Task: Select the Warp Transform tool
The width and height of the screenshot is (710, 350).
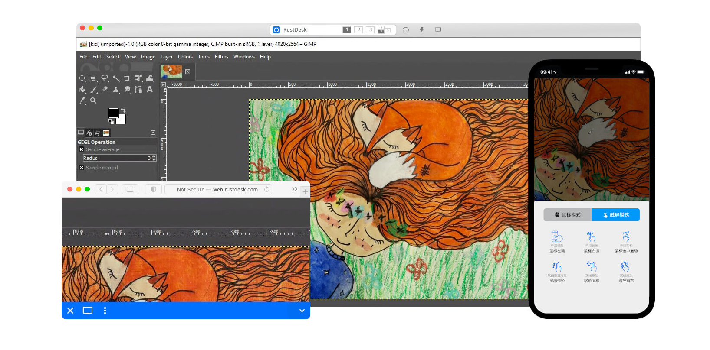Action: tap(150, 78)
